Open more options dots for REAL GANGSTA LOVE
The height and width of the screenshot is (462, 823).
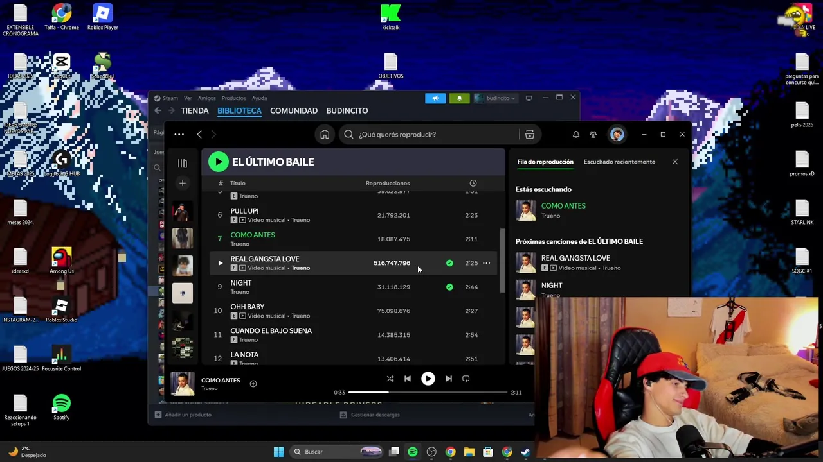click(486, 263)
